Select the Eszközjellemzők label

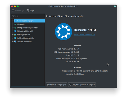24,35
